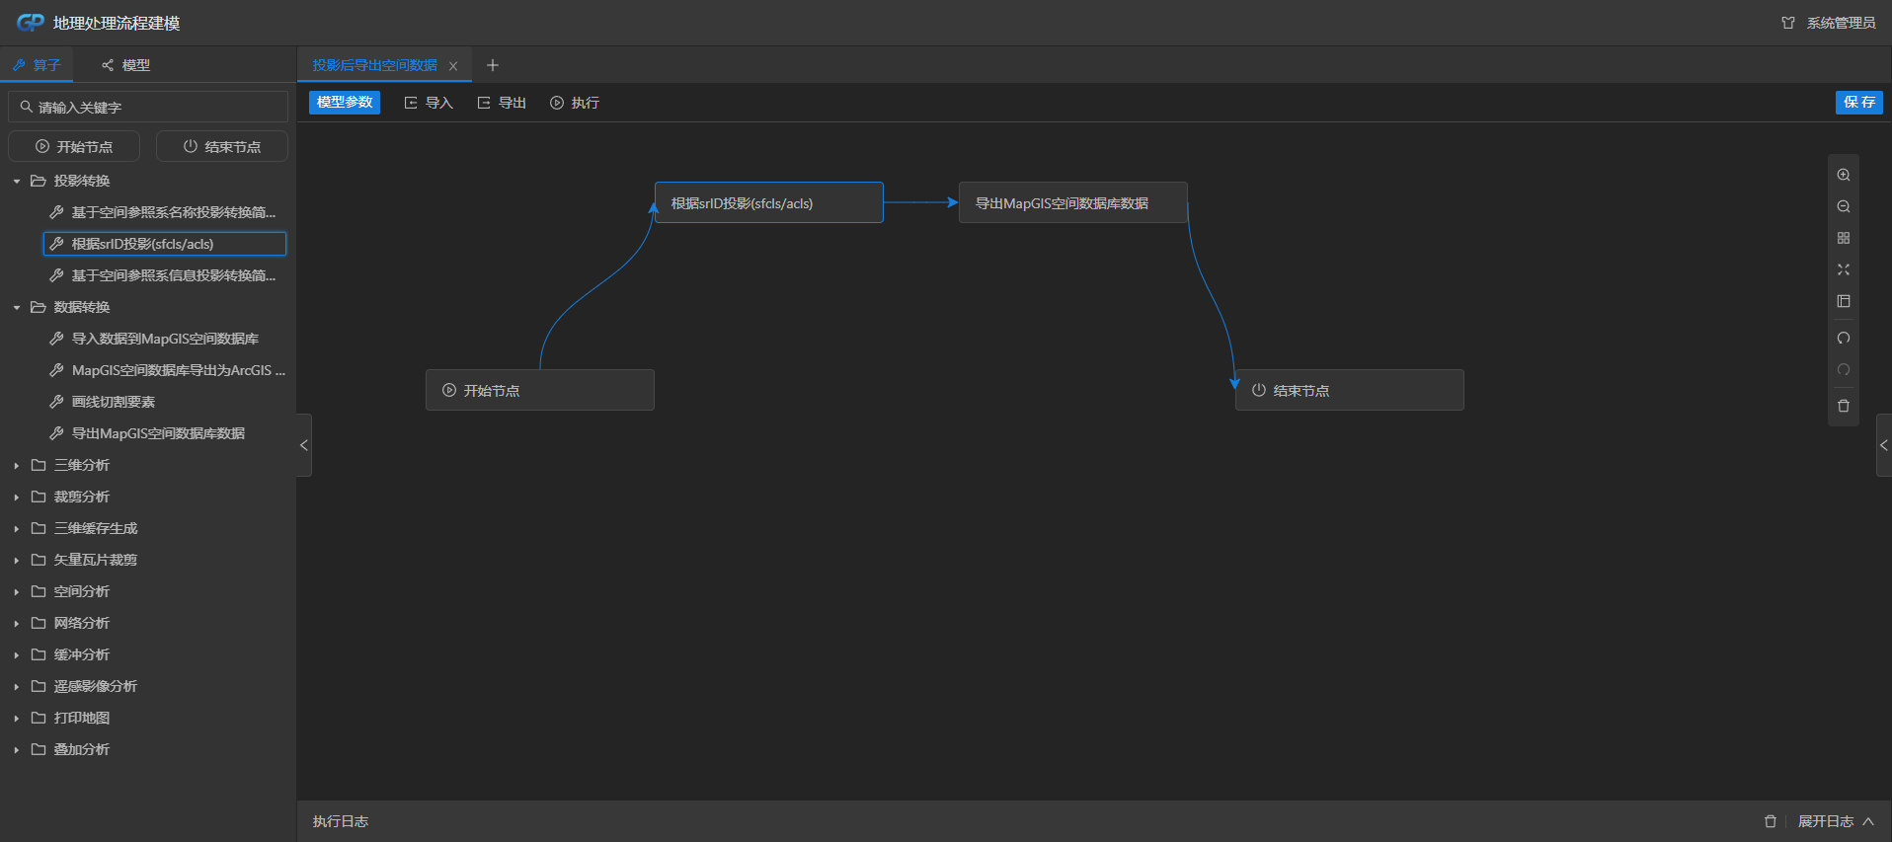Click the layout panel icon
The width and height of the screenshot is (1892, 842).
[1843, 301]
